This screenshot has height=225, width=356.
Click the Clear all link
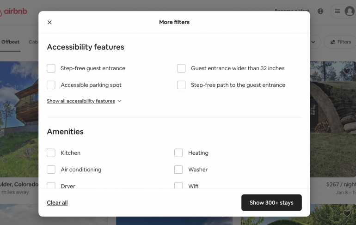pyautogui.click(x=57, y=203)
